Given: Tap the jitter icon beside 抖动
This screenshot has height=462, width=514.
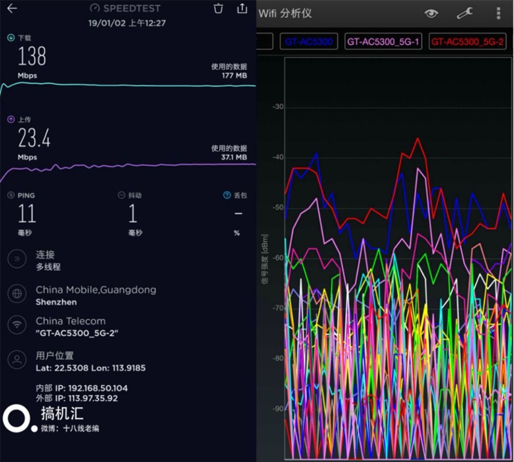Looking at the screenshot, I should tap(122, 195).
